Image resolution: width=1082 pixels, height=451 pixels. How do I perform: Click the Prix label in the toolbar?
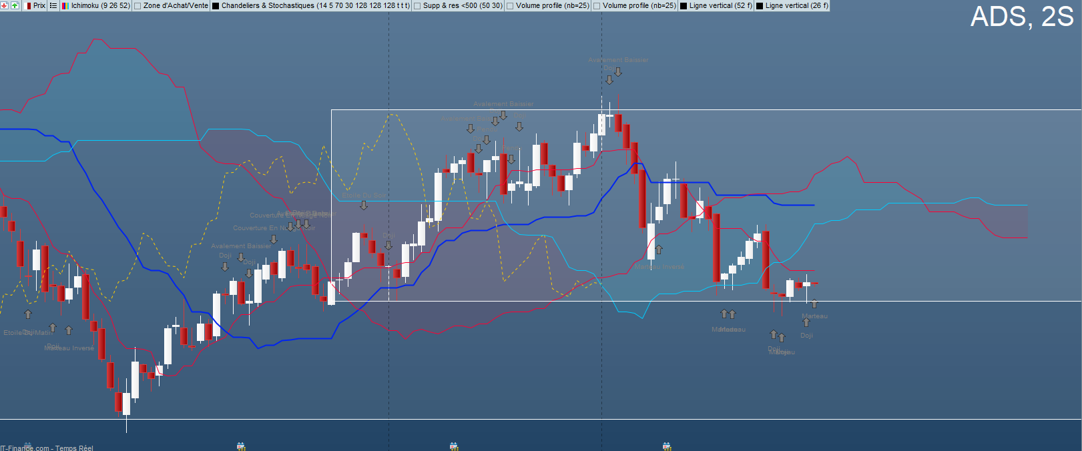39,5
